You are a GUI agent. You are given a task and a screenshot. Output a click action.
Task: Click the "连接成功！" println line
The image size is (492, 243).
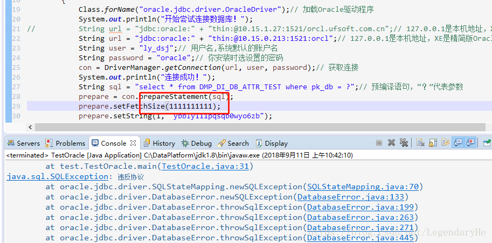tap(147, 77)
